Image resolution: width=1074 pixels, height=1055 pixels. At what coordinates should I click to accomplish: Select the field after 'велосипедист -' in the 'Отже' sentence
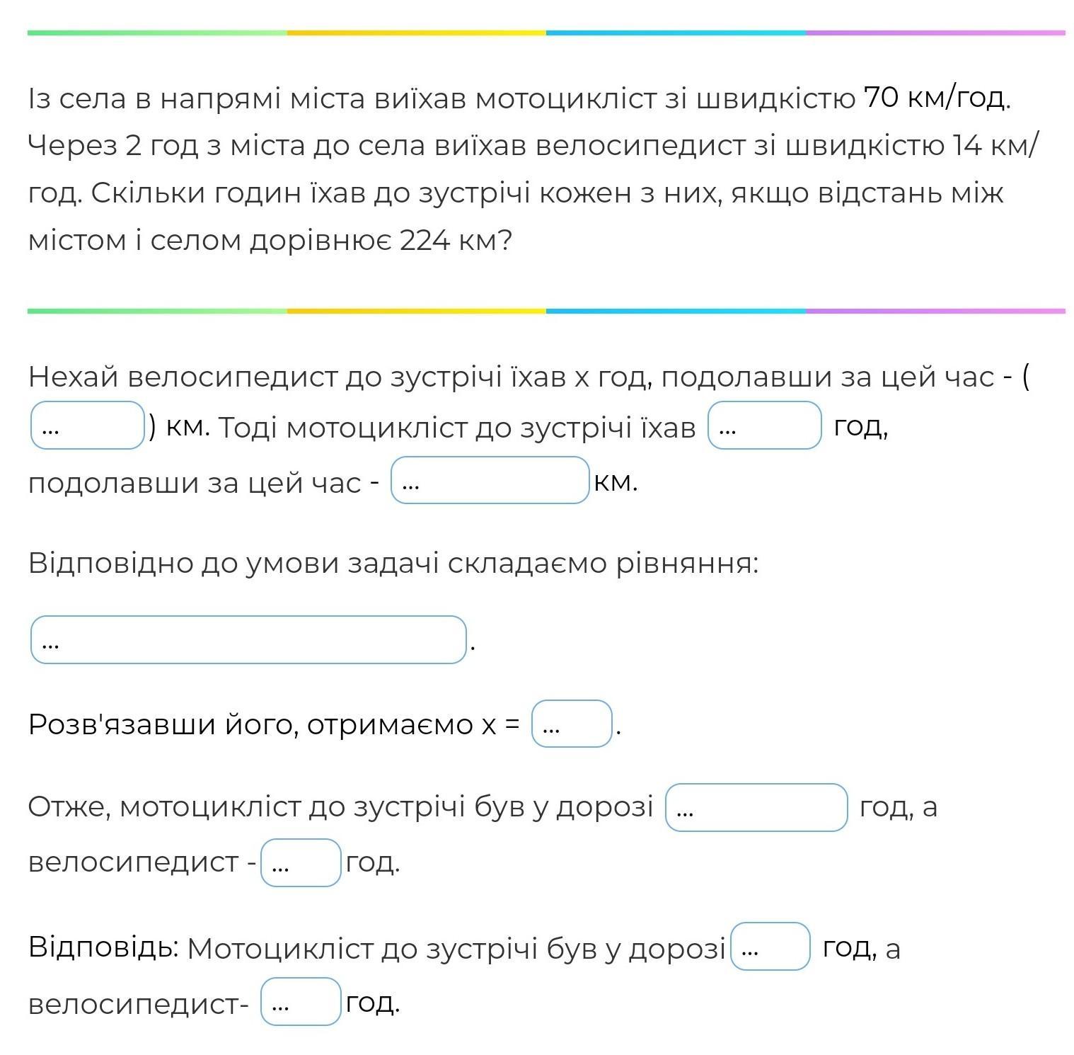(301, 862)
